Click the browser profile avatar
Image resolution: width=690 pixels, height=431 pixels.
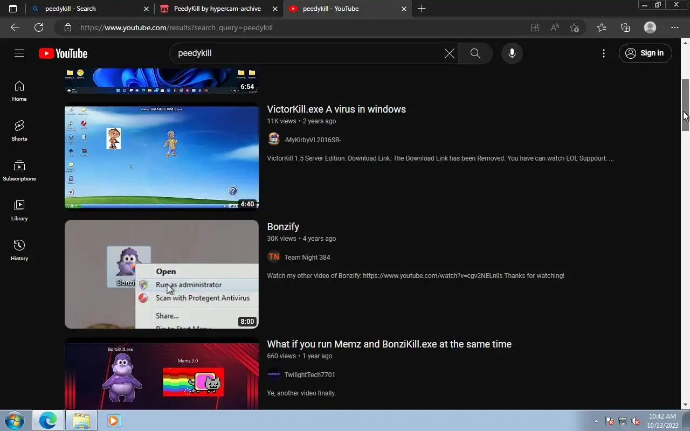(650, 27)
